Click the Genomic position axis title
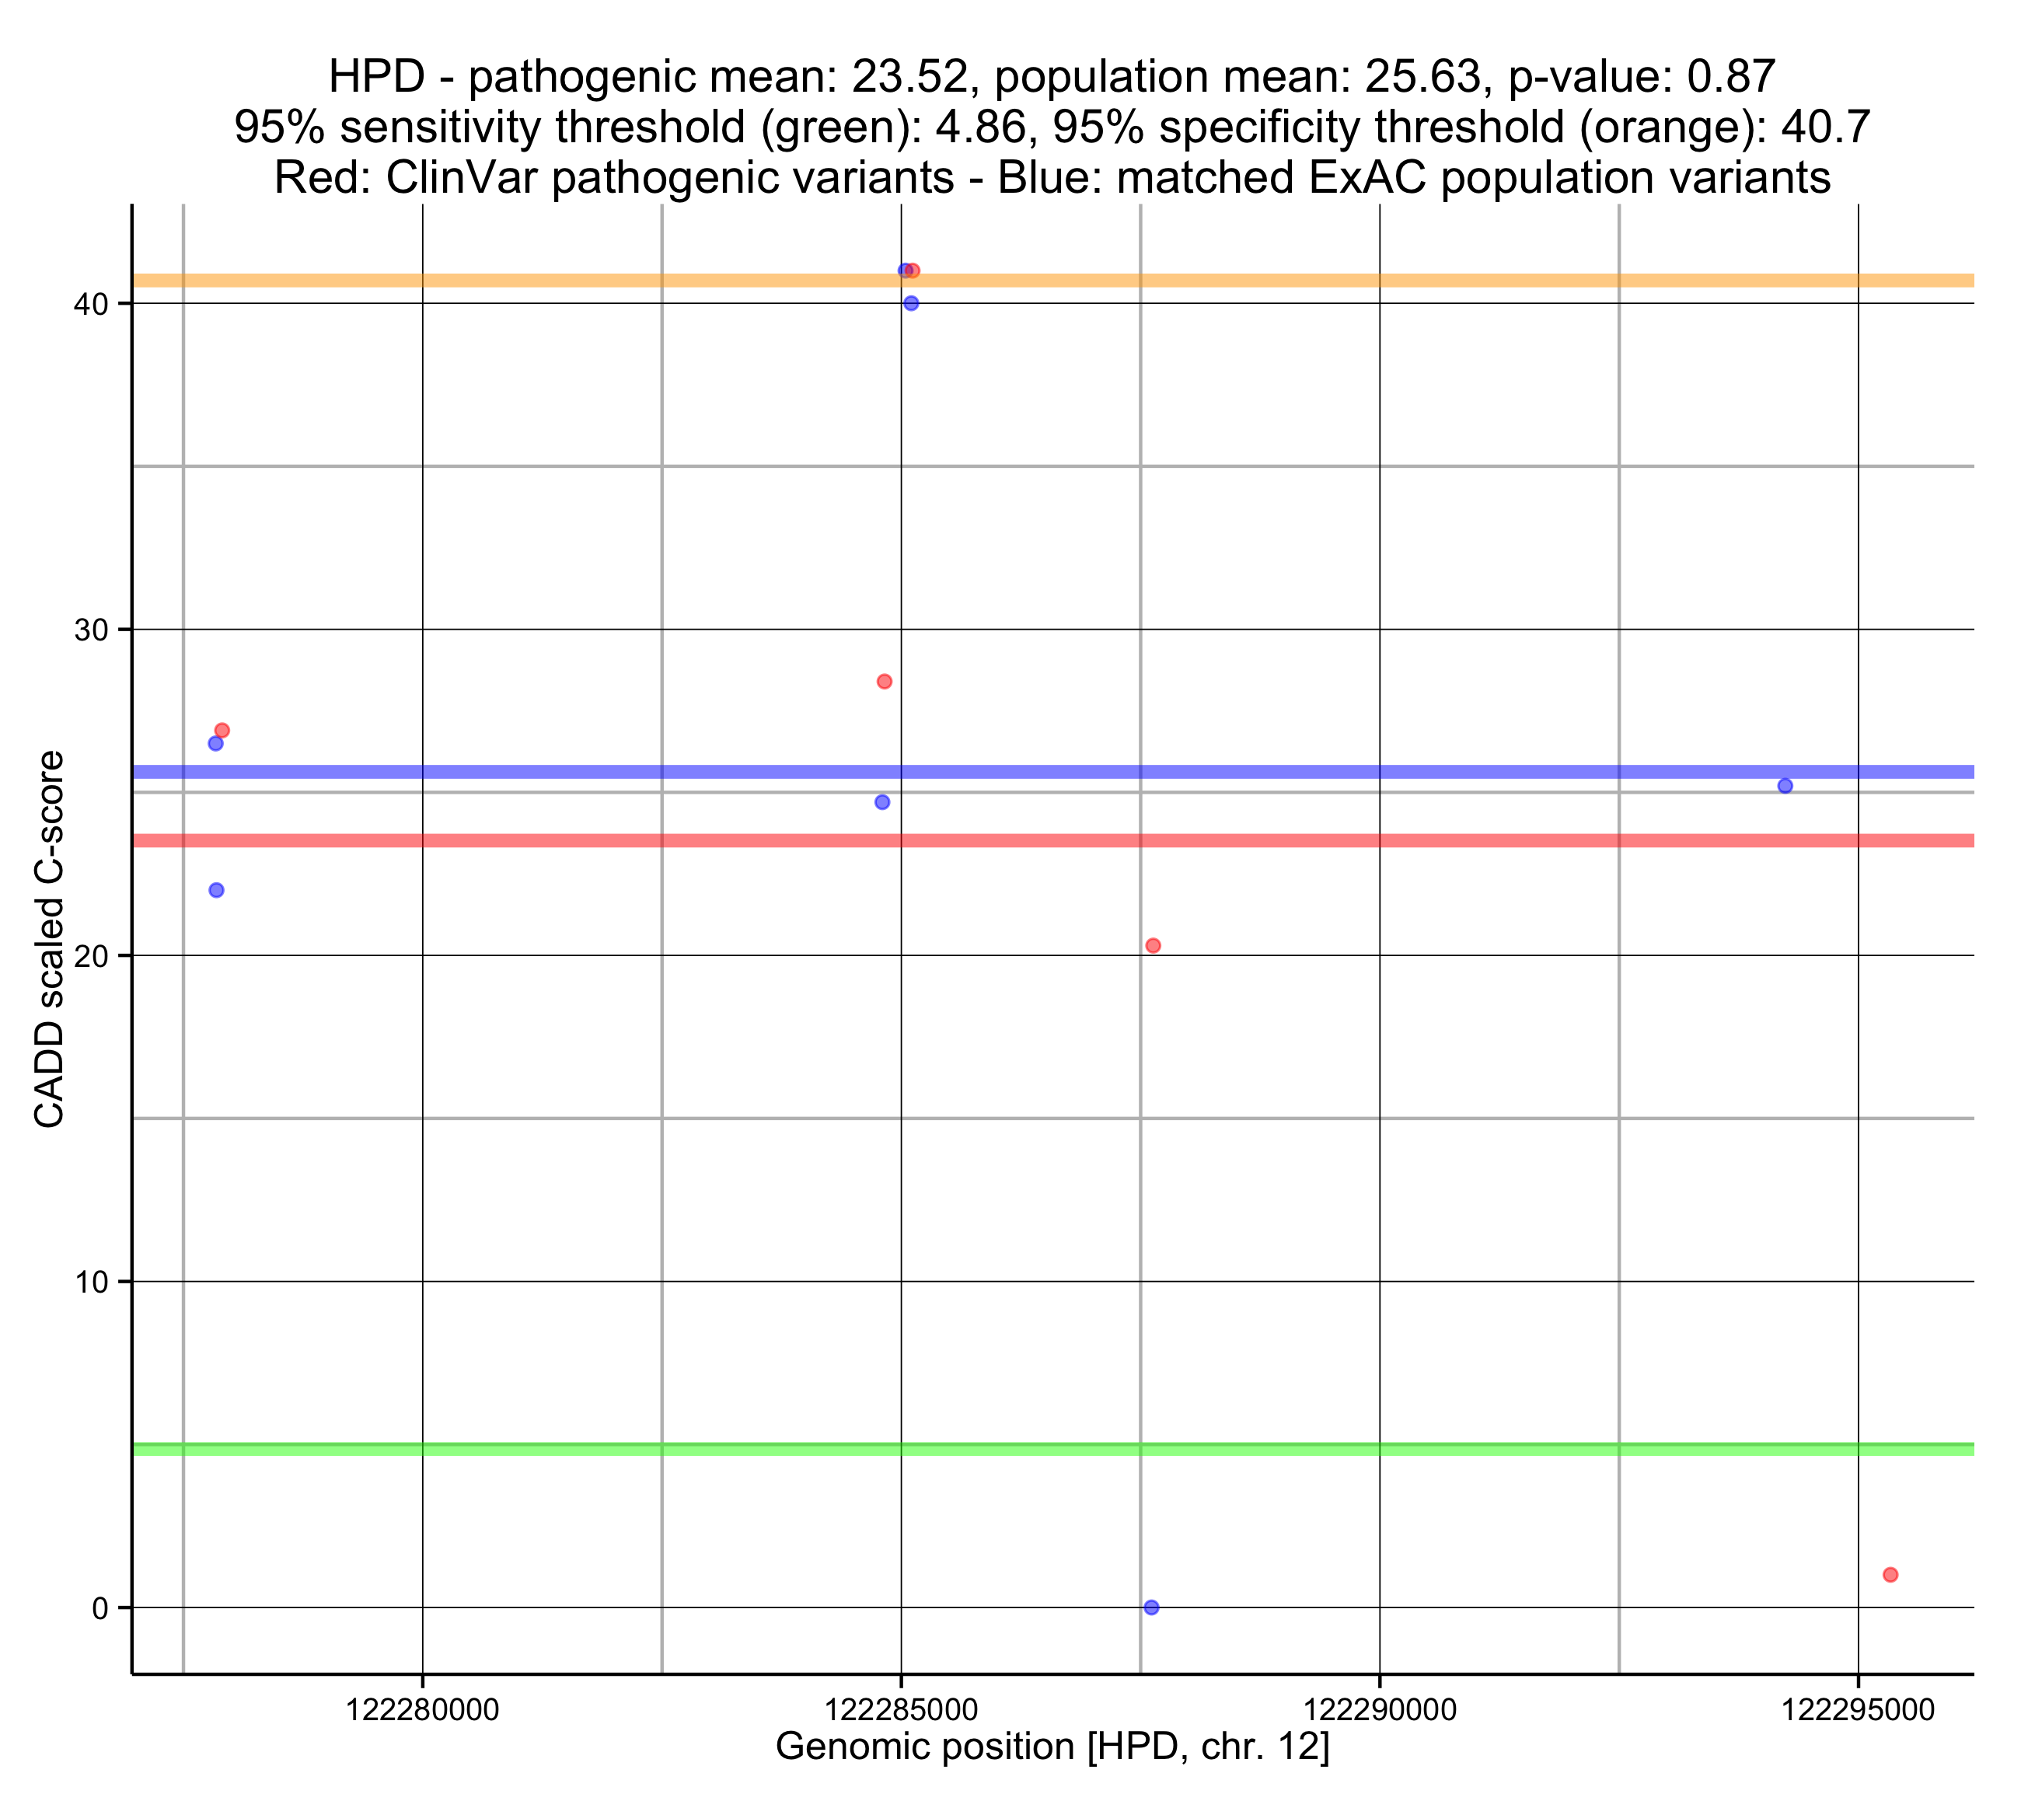This screenshot has height=1794, width=2021. click(1052, 1747)
